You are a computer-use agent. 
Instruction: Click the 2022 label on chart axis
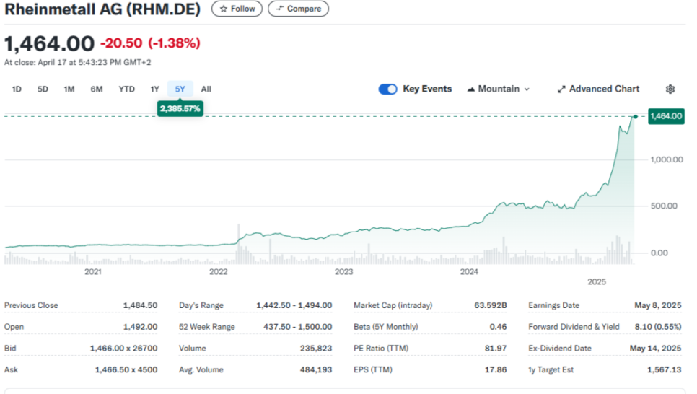tap(218, 272)
